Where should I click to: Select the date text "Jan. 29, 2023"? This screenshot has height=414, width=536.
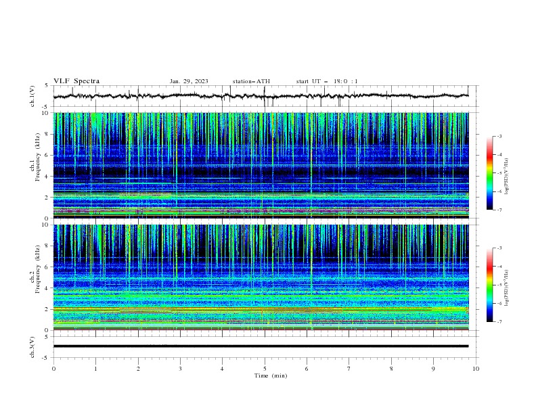point(189,81)
